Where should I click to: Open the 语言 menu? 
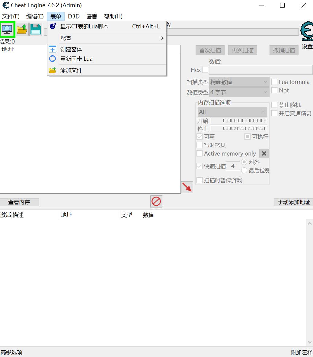coord(92,16)
